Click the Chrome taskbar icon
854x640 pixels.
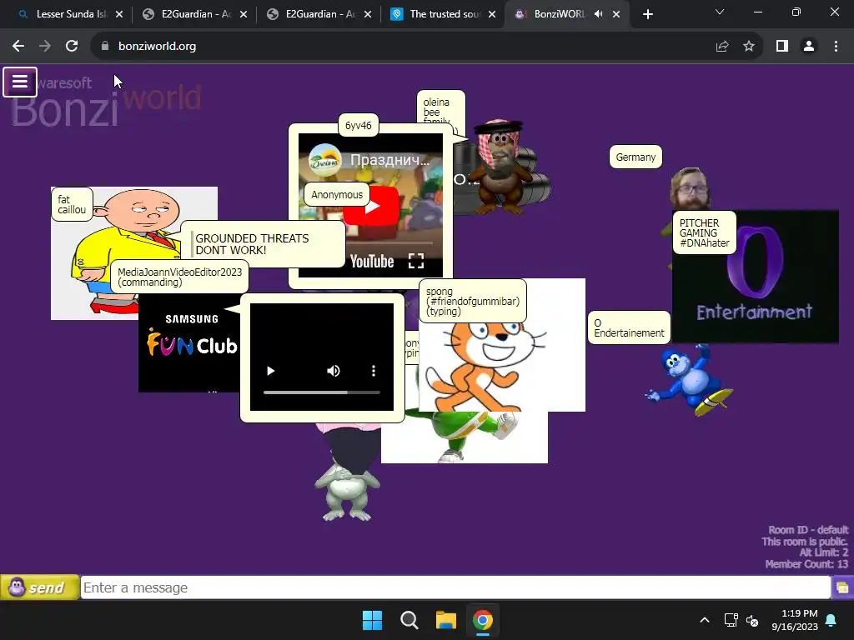tap(483, 620)
